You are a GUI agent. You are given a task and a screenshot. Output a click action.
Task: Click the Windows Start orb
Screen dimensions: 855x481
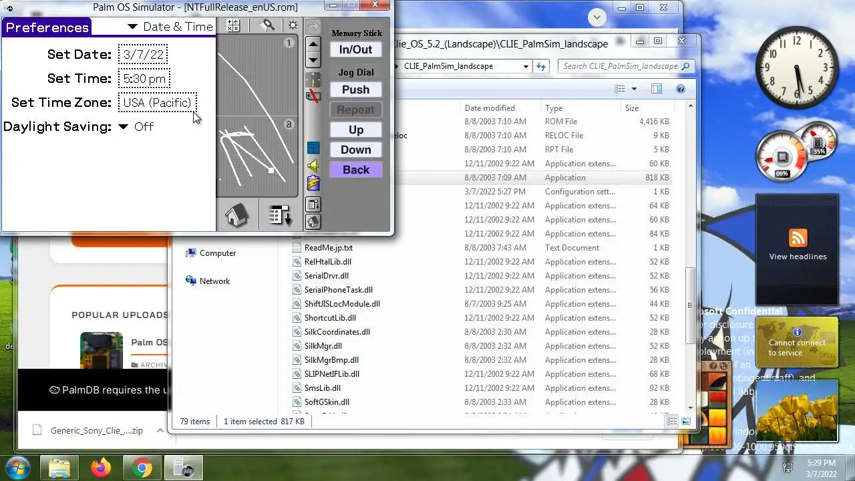tap(17, 468)
